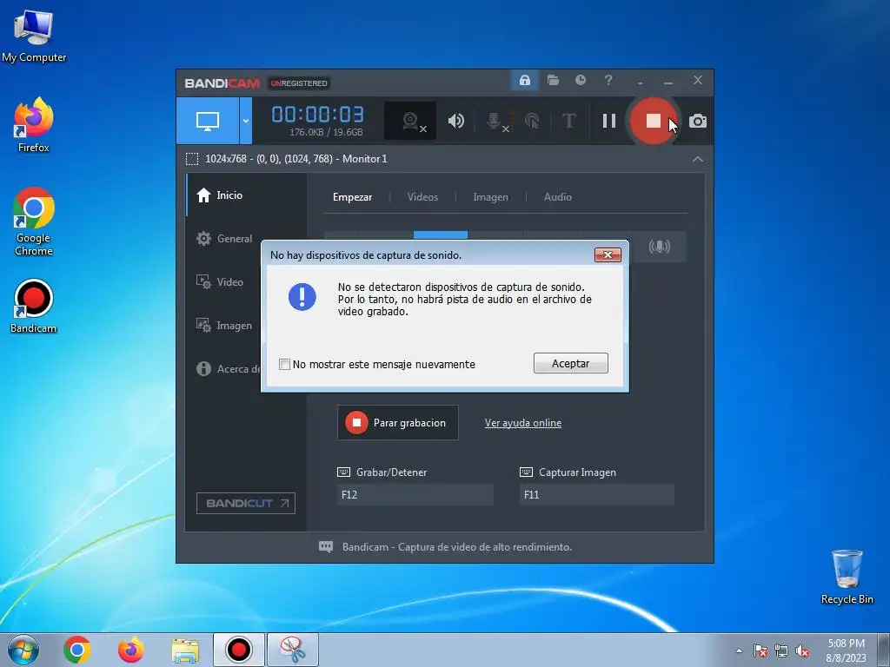Switch to the Imagen tab

coord(490,197)
